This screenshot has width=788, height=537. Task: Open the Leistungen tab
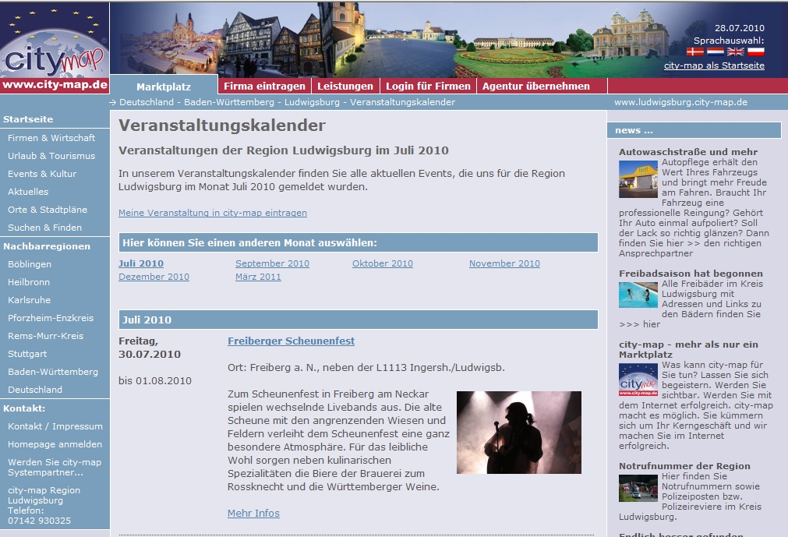pos(345,86)
